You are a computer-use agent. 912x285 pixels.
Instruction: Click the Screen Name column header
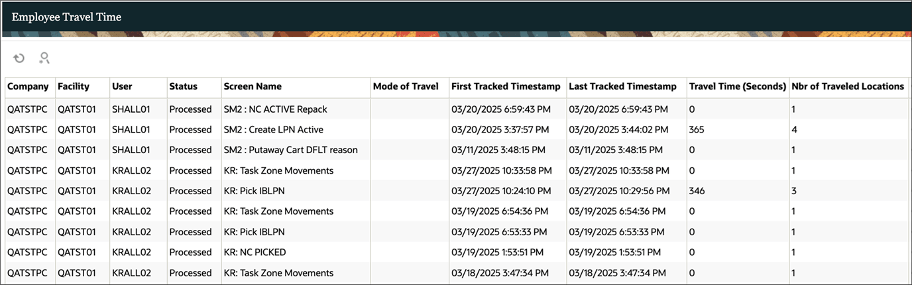click(x=253, y=87)
